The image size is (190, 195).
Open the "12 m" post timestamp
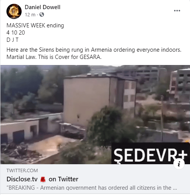[x=30, y=15]
